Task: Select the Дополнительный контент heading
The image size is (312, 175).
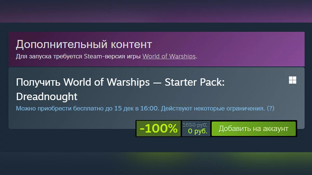Action: [x=84, y=45]
